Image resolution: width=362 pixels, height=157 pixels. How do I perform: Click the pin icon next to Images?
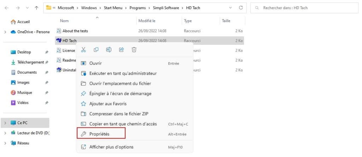point(47,82)
